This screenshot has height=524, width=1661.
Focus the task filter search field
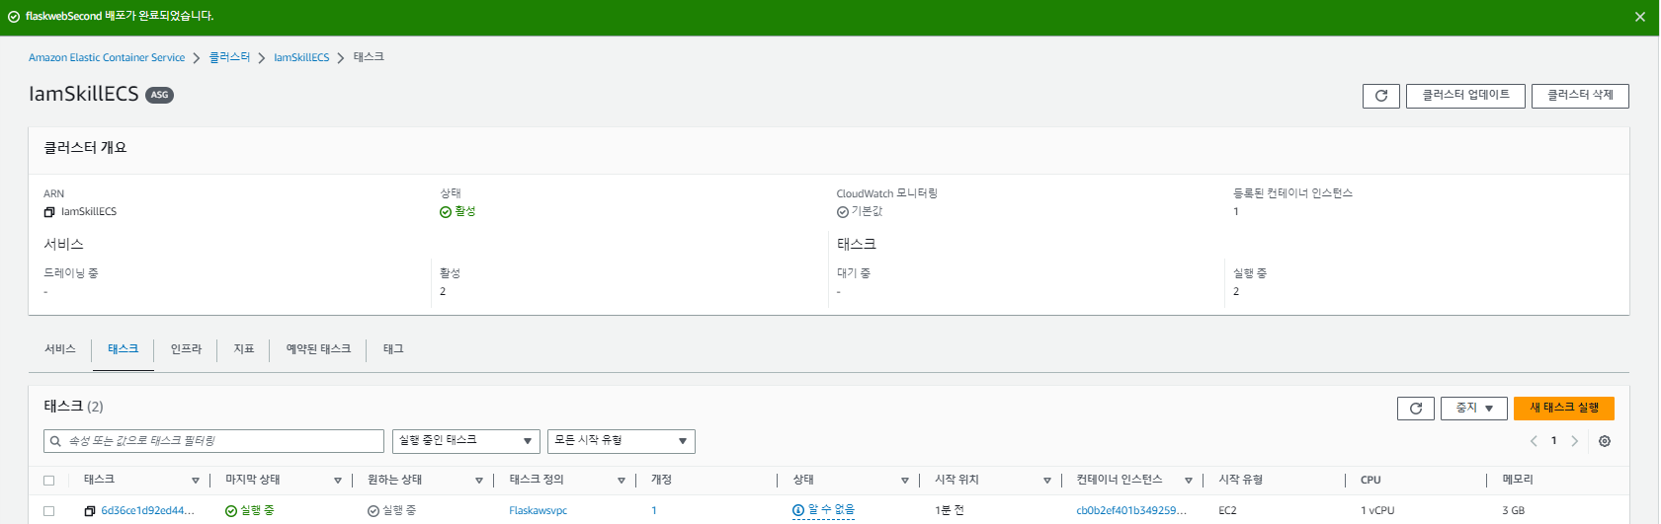click(213, 441)
